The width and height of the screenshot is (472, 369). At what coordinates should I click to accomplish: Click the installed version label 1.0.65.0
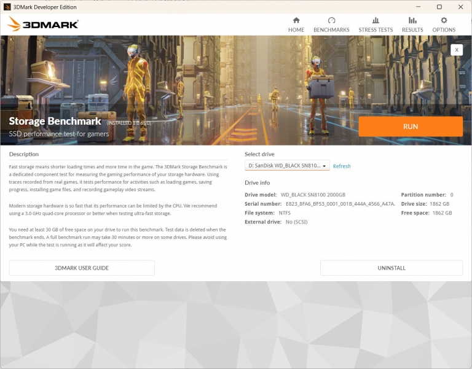pyautogui.click(x=129, y=123)
